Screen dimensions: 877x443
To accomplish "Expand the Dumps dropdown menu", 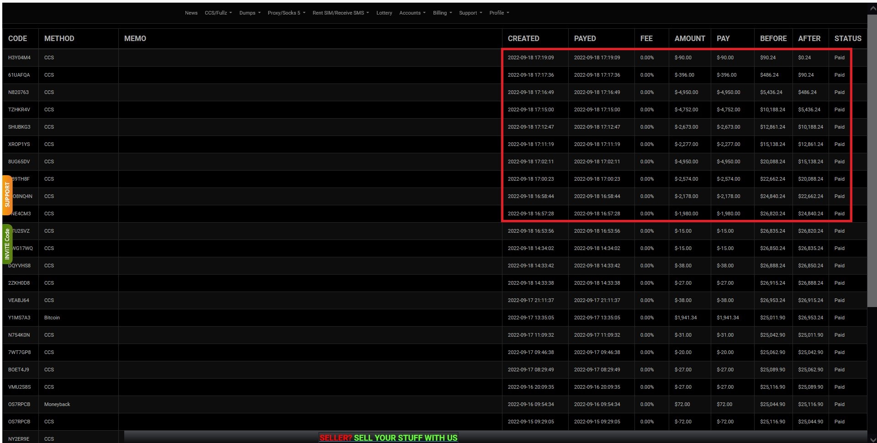I will click(x=250, y=13).
